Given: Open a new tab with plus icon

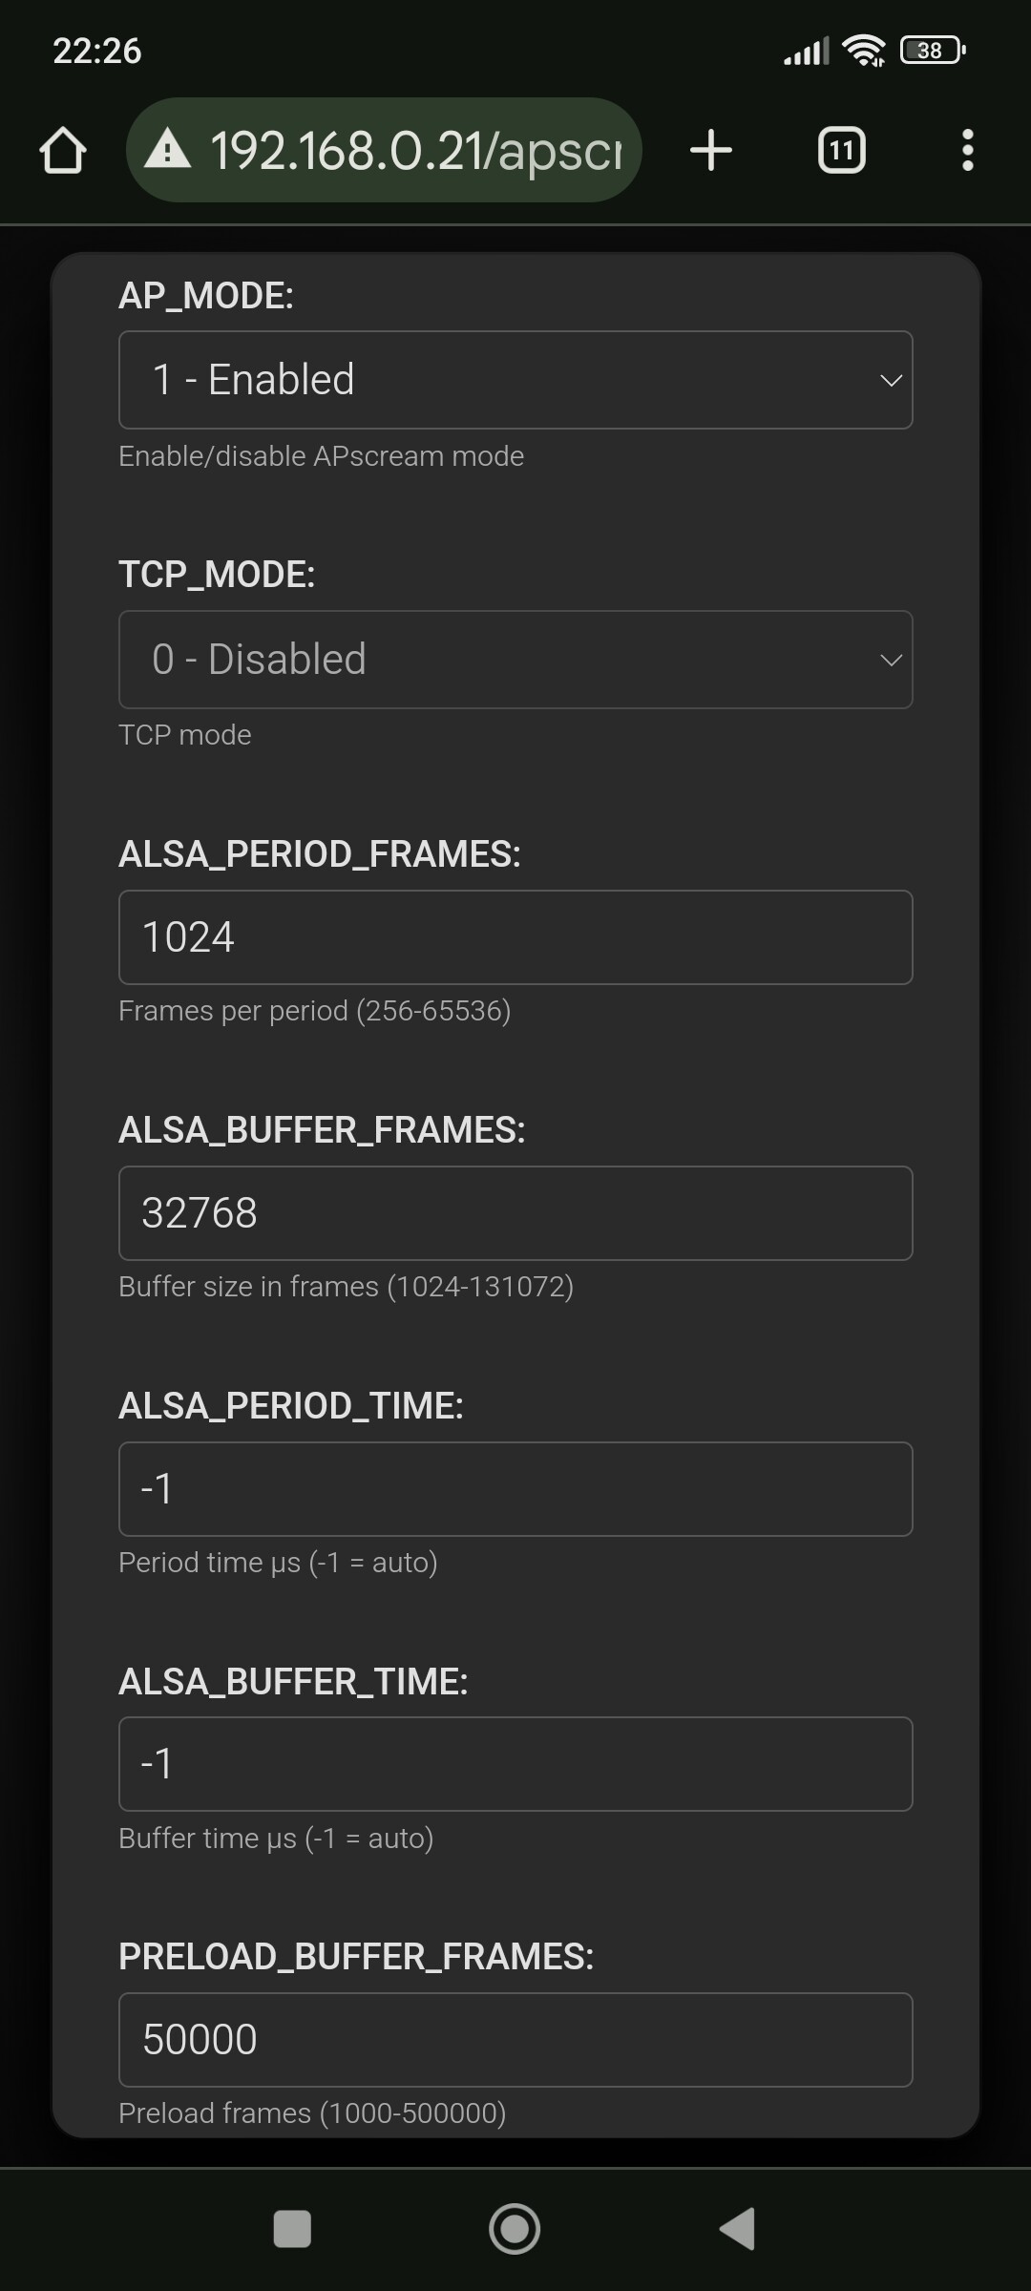Looking at the screenshot, I should point(711,151).
